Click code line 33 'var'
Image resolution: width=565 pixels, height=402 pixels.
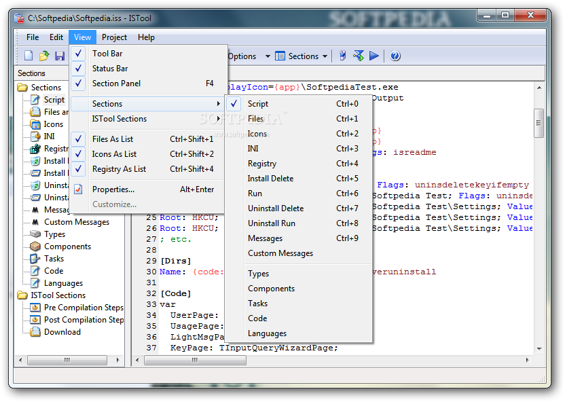pos(168,304)
